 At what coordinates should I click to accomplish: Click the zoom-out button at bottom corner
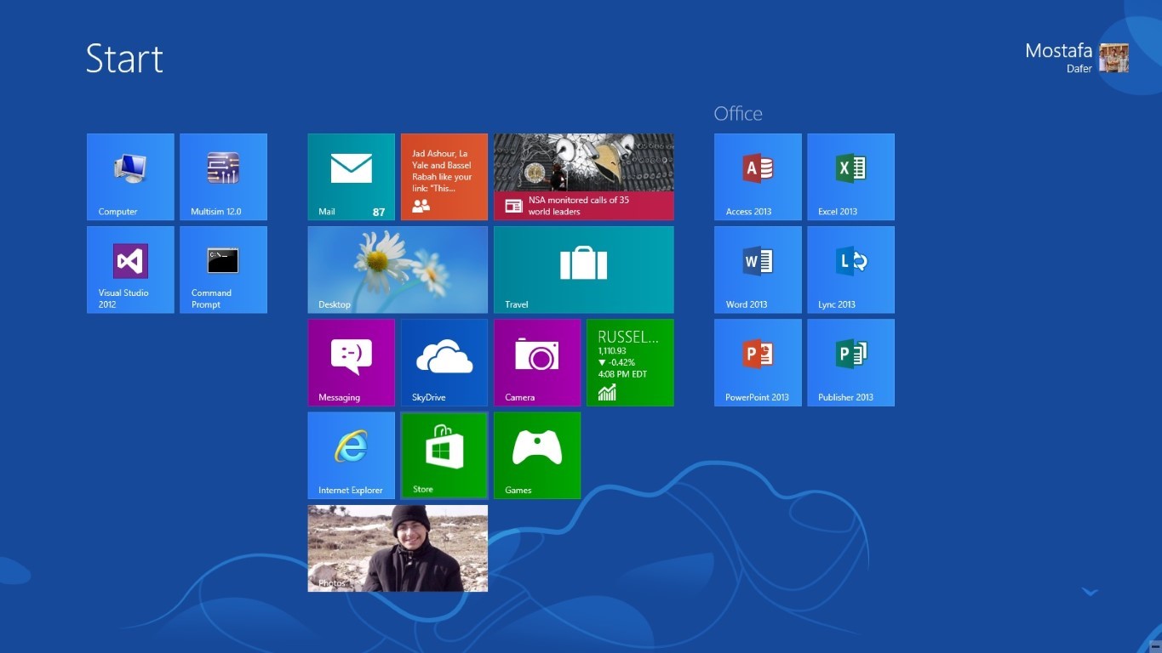[1154, 645]
